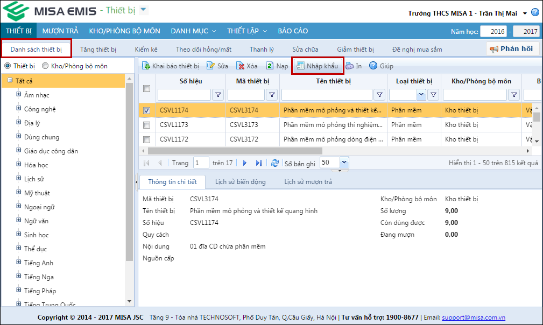Go to the next page of records

pyautogui.click(x=245, y=162)
